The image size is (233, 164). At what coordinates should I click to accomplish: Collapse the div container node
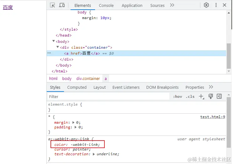(x=58, y=47)
